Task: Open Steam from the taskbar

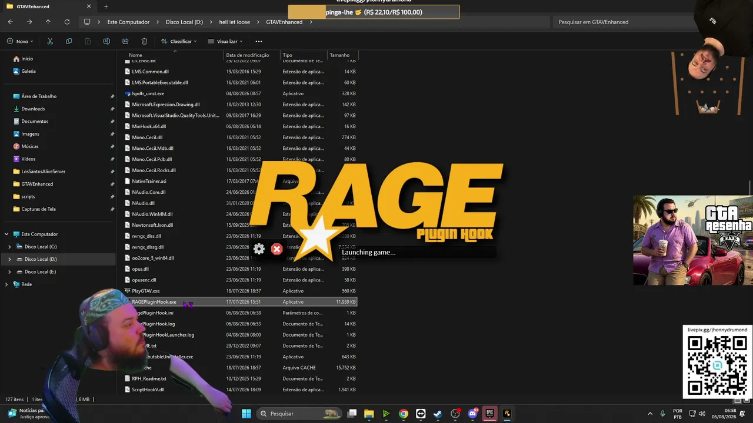Action: (438, 414)
